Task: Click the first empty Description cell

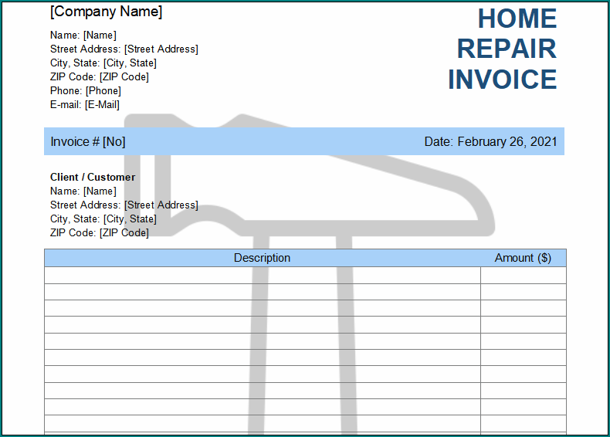Action: tap(263, 275)
